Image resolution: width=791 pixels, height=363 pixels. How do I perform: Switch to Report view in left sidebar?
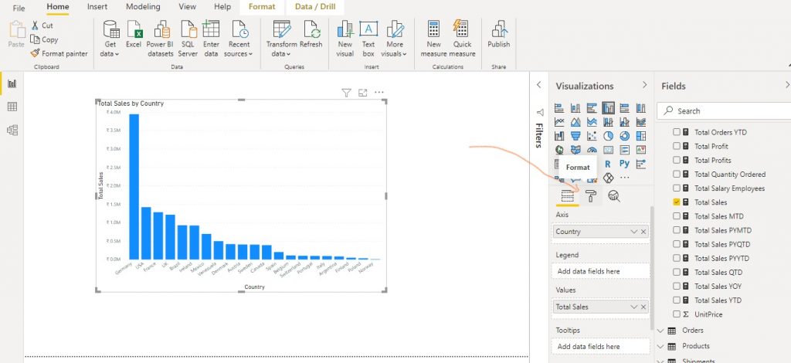click(x=12, y=83)
